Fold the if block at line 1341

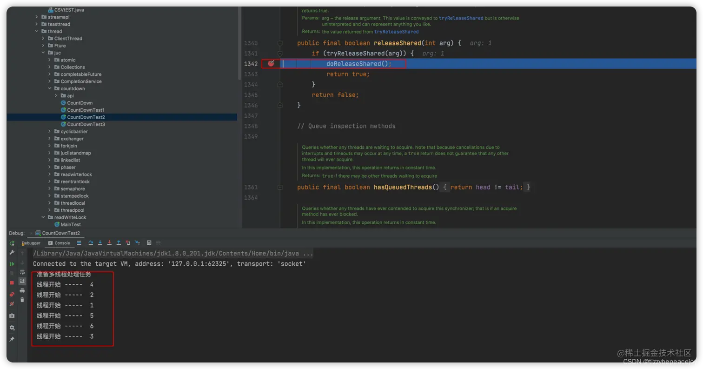pyautogui.click(x=280, y=54)
